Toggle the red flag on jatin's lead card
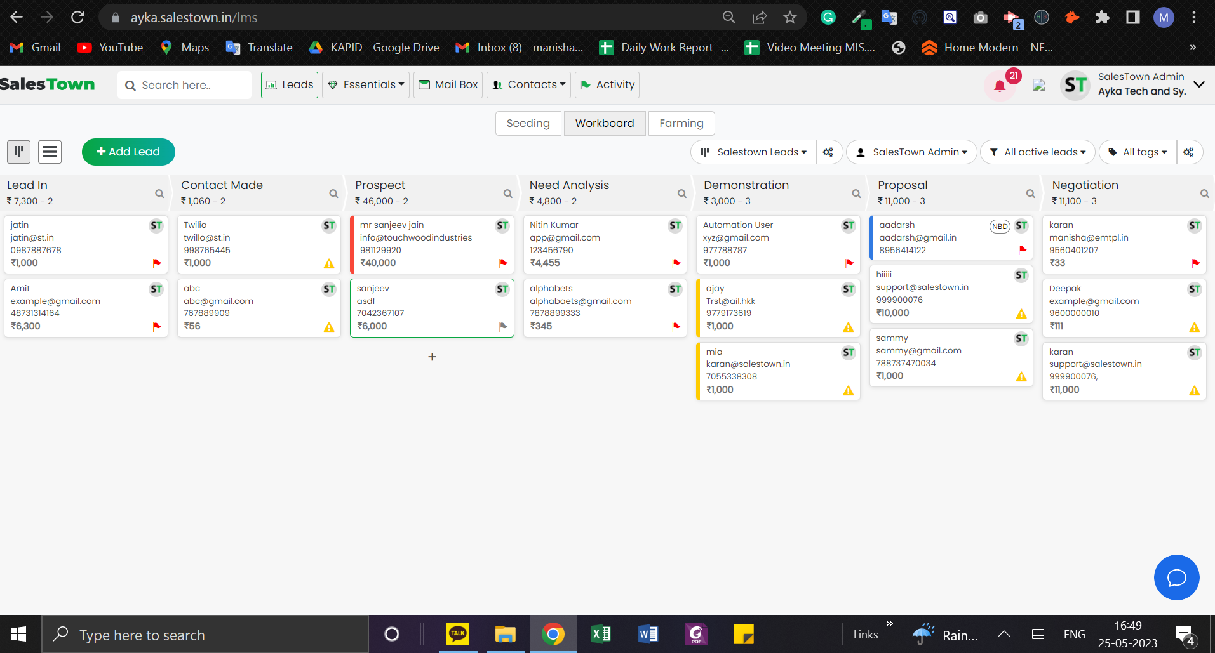The image size is (1215, 653). click(x=157, y=264)
